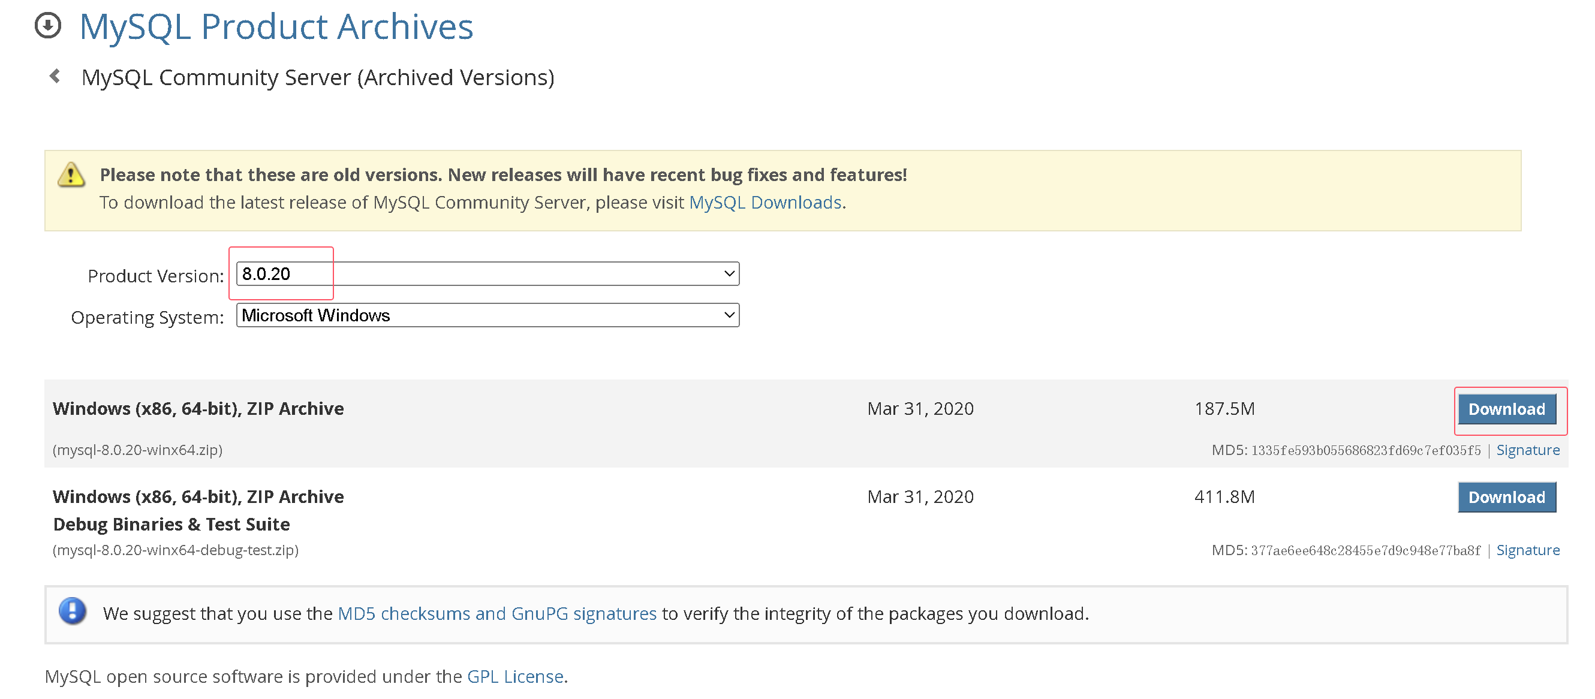Image resolution: width=1595 pixels, height=699 pixels.
Task: Click the filename (mysql-8.0.20-winx64.zip)
Action: tap(137, 450)
